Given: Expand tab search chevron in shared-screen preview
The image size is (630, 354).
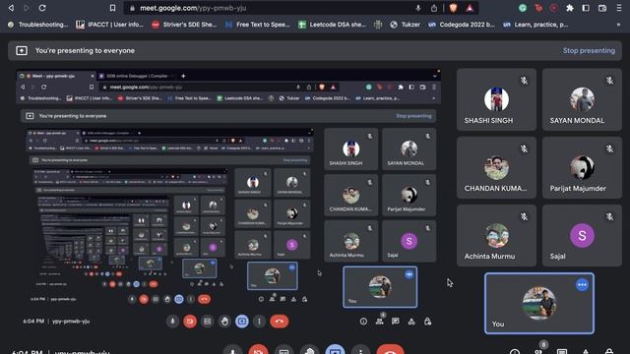Looking at the screenshot, I should coord(434,76).
